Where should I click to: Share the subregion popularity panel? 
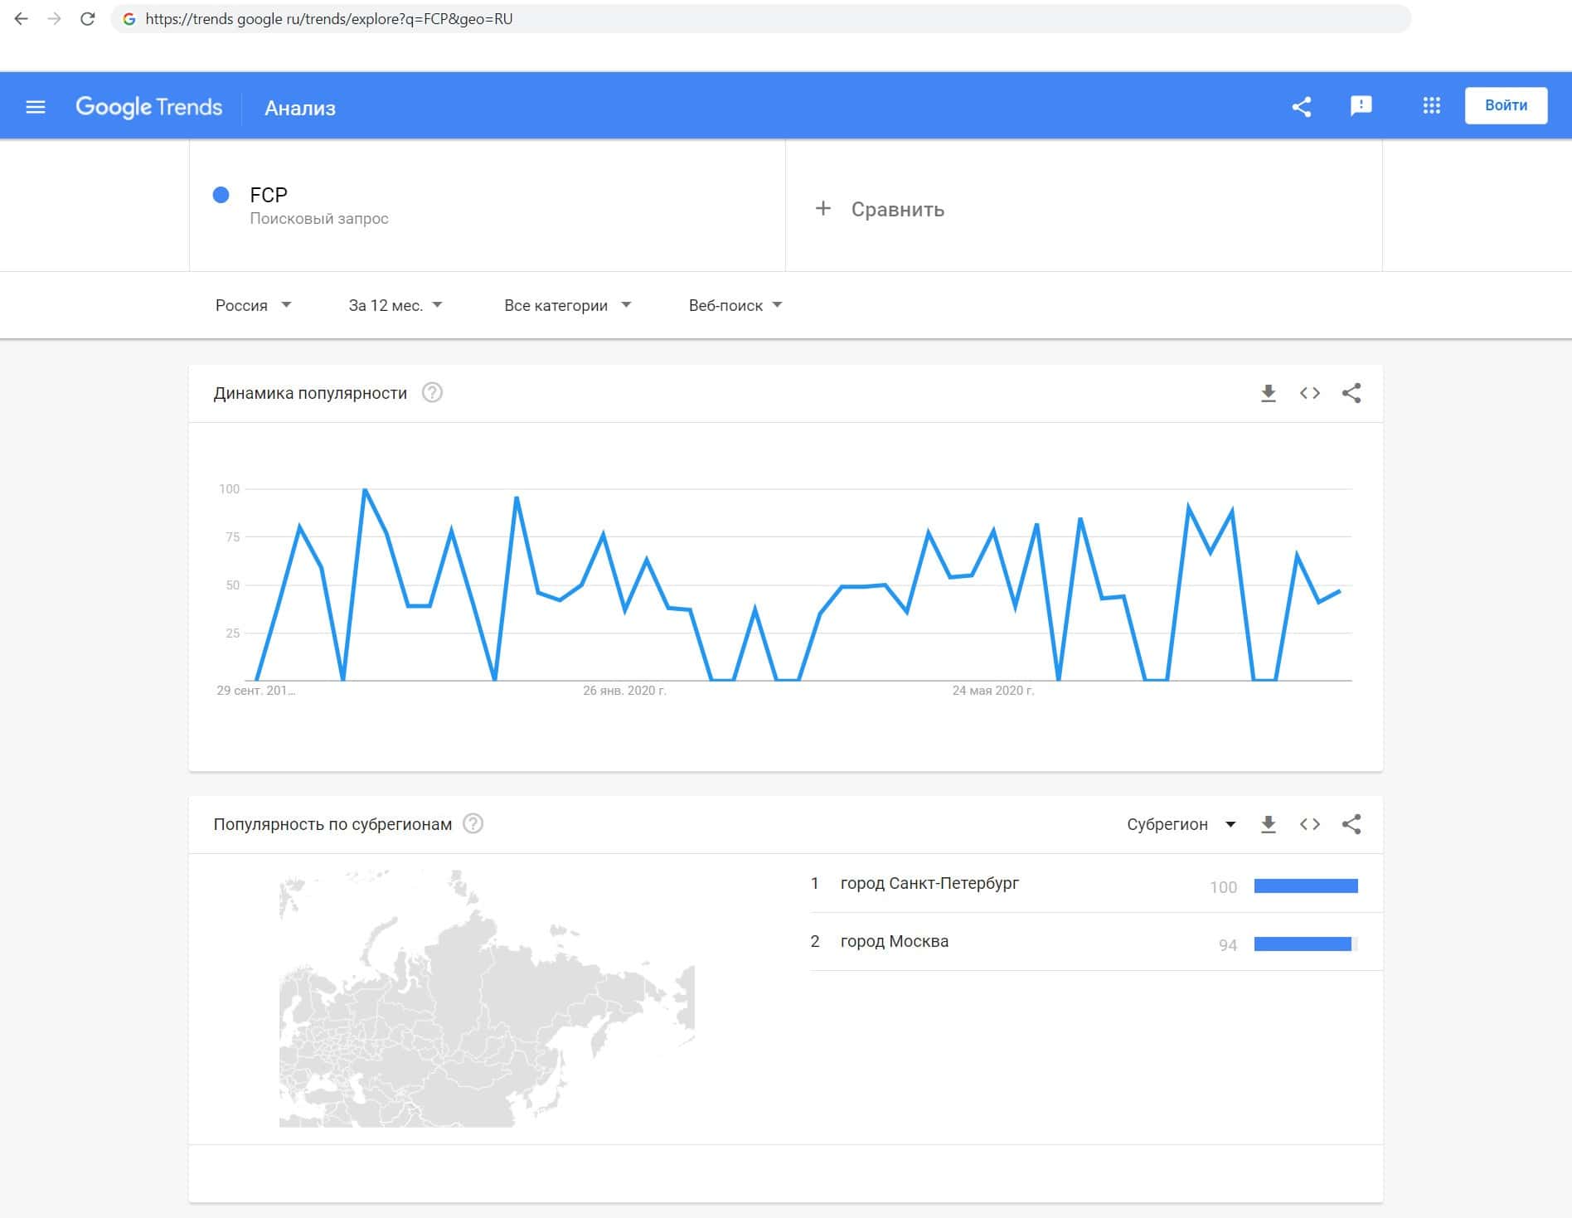[1351, 824]
